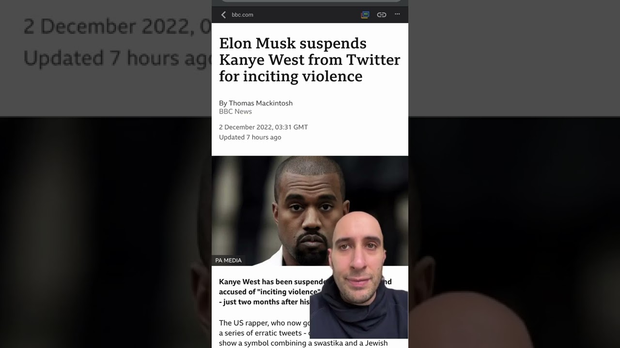
Task: Tap the gray rounded bar at the very top
Action: 310,1
